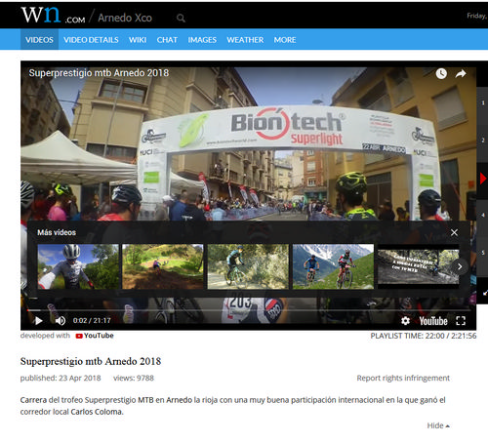The image size is (488, 443).
Task: Select playlist item number 2
Action: point(483,141)
